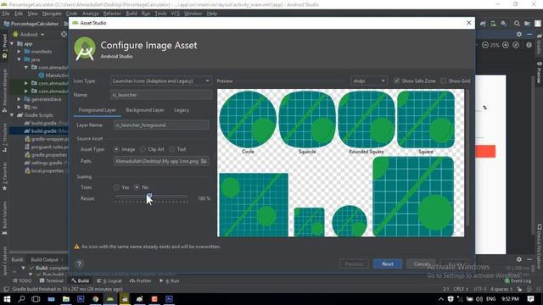Expand the res folder
This screenshot has width=543, height=305.
tap(20, 108)
